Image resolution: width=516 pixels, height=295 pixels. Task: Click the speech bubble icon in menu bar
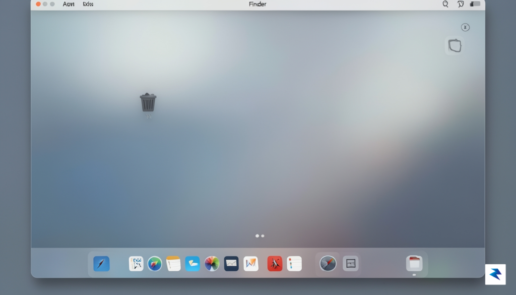[461, 4]
